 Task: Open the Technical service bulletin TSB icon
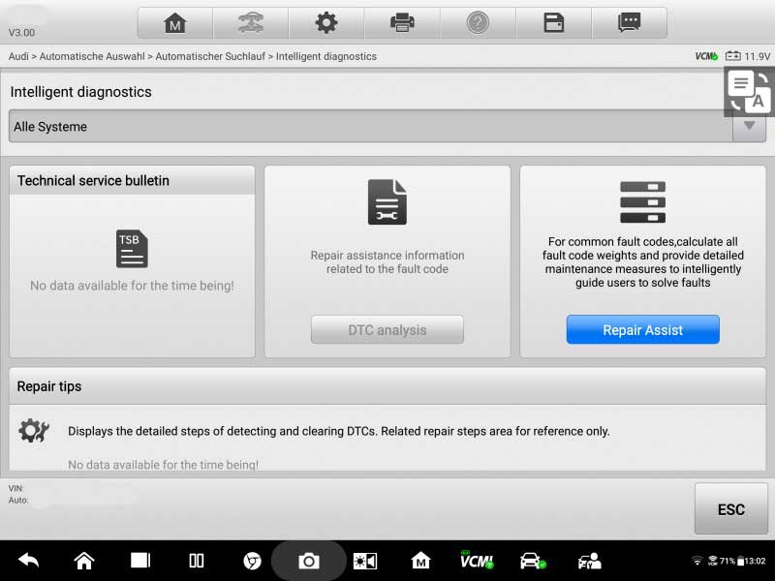coord(132,250)
